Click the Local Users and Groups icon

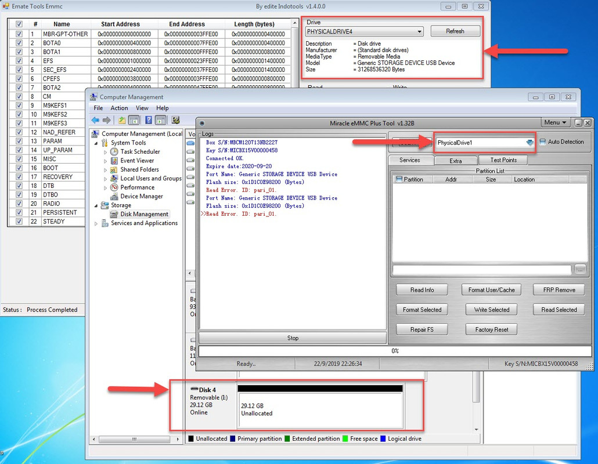tap(114, 178)
